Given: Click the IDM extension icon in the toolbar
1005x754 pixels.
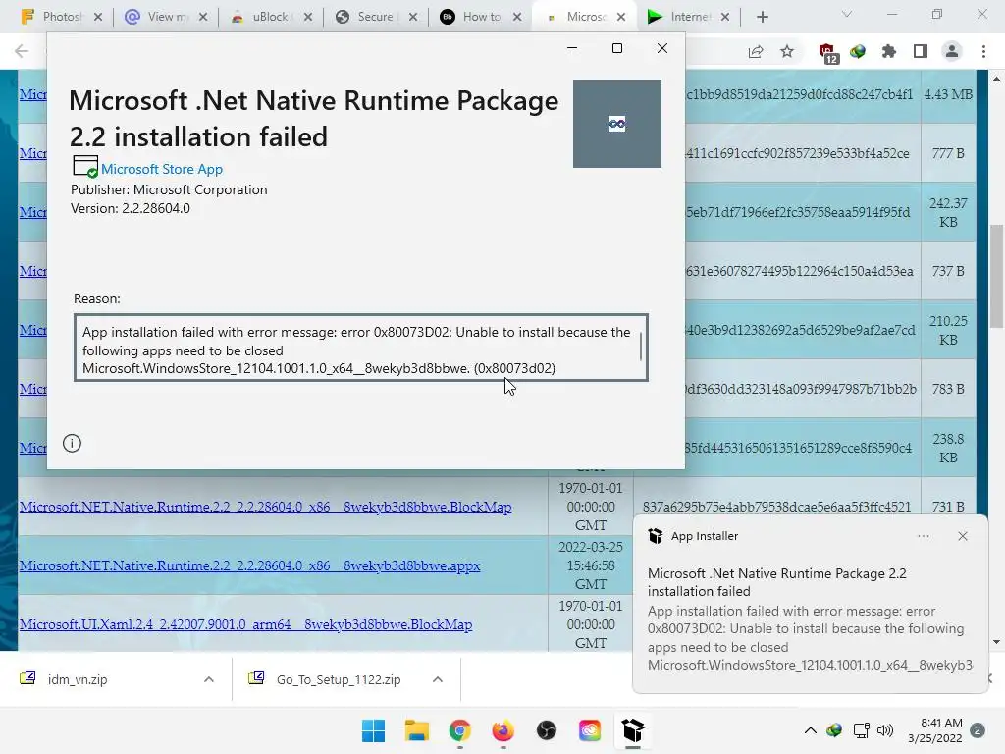Looking at the screenshot, I should point(858,52).
